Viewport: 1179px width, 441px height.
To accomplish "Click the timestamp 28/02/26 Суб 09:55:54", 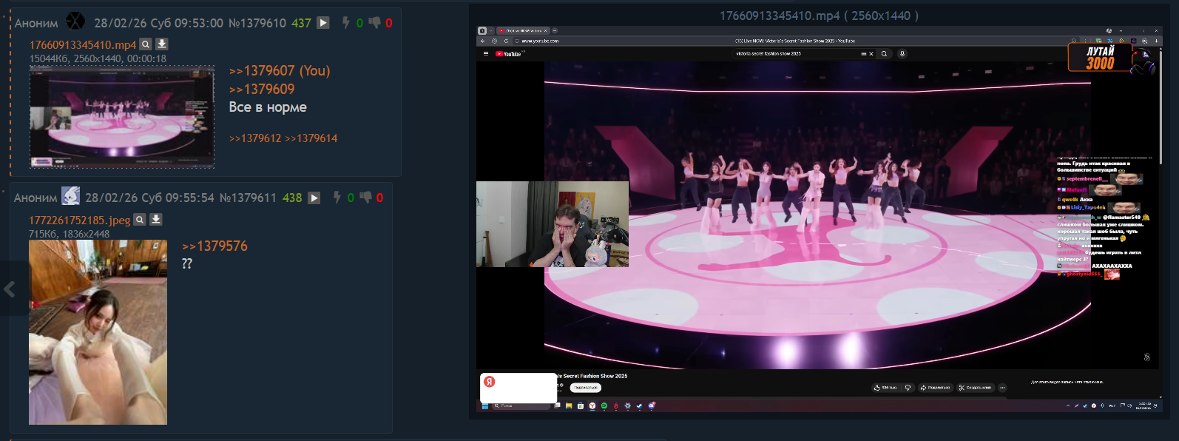I will pos(149,198).
